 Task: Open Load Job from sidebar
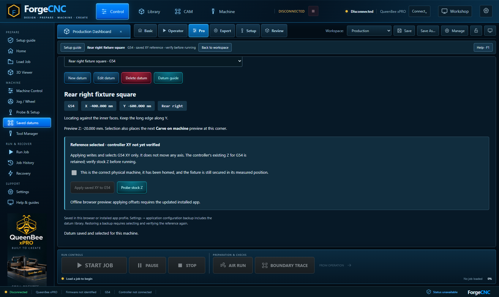coord(27,62)
